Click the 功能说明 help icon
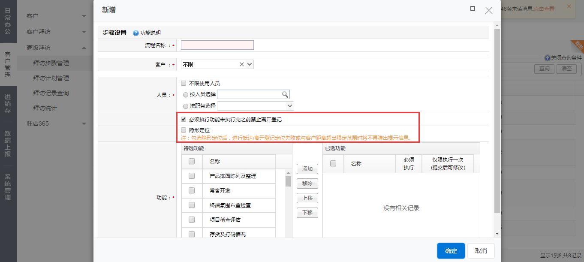 pos(136,33)
